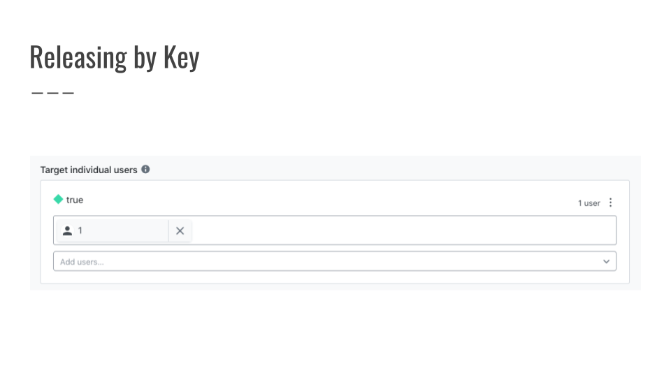Click the person icon in user chip
The image size is (671, 377).
(x=67, y=231)
